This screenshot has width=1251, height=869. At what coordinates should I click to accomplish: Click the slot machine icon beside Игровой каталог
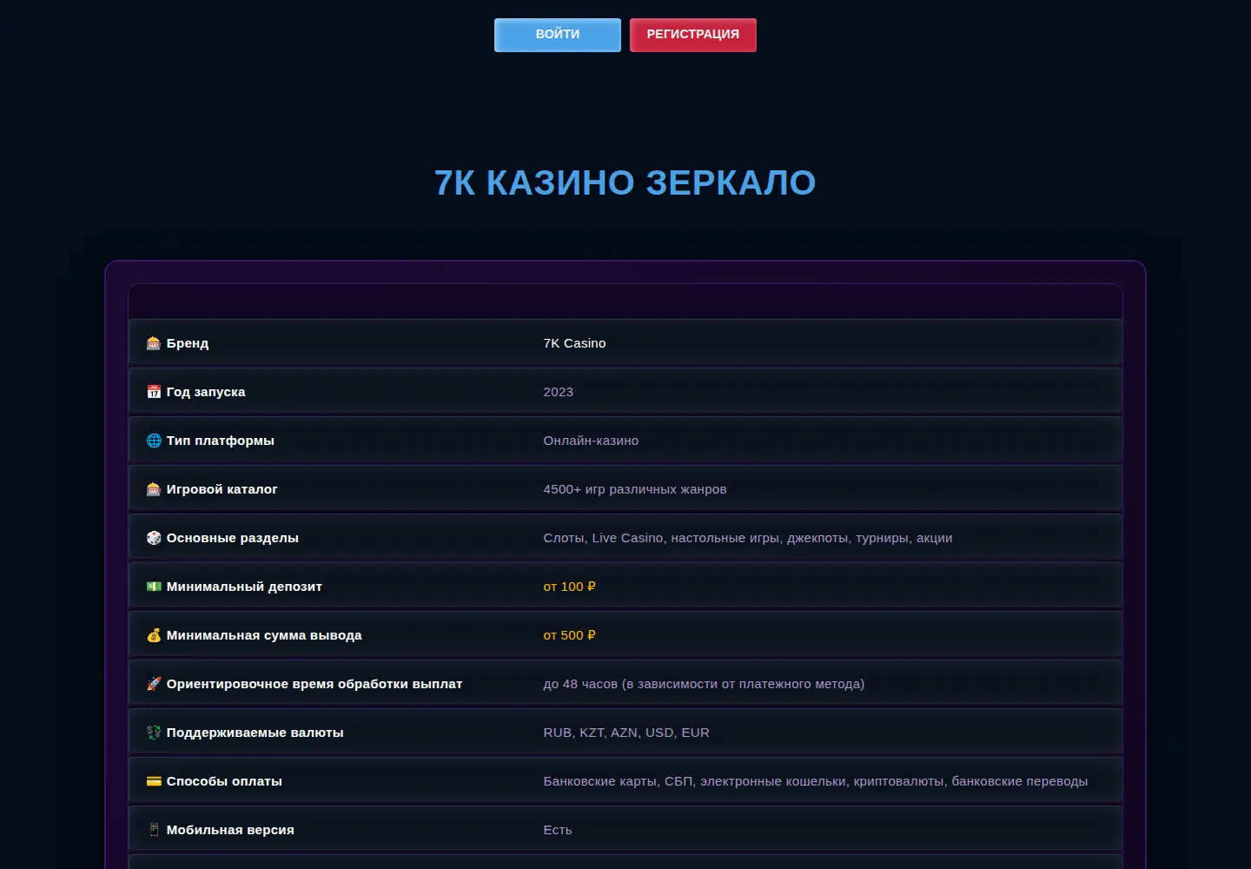[154, 489]
